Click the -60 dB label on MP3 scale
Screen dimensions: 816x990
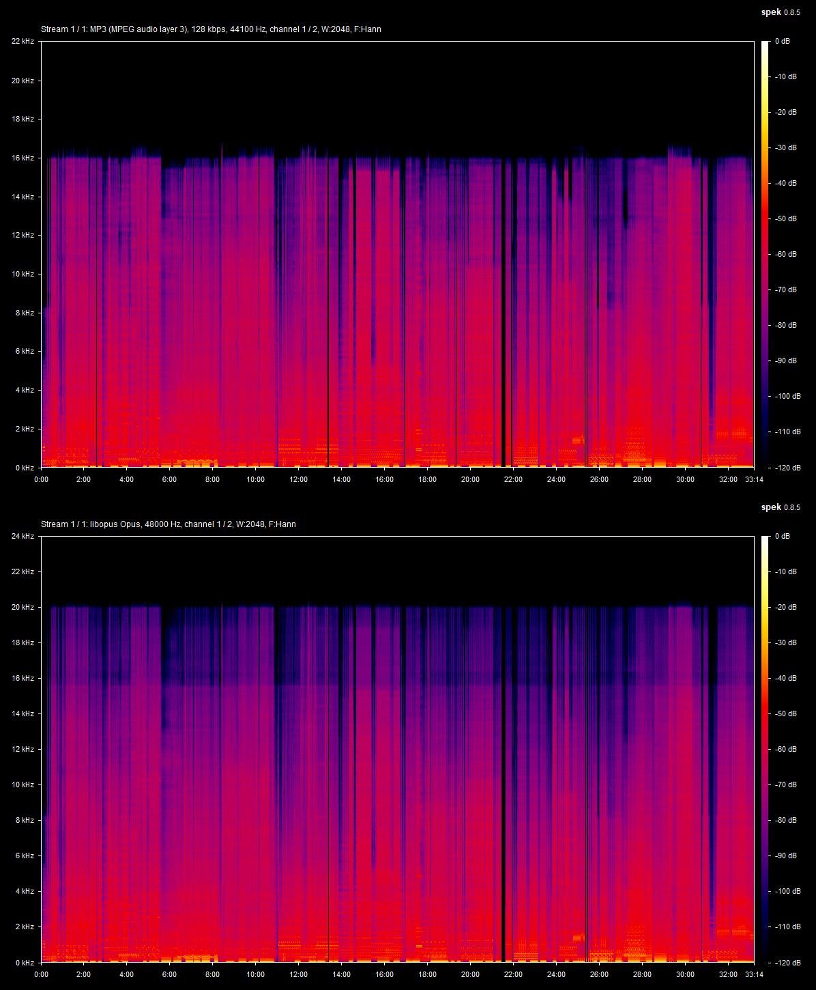tap(785, 254)
